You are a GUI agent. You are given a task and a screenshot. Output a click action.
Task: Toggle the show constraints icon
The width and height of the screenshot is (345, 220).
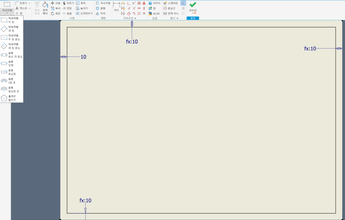tap(123, 8)
